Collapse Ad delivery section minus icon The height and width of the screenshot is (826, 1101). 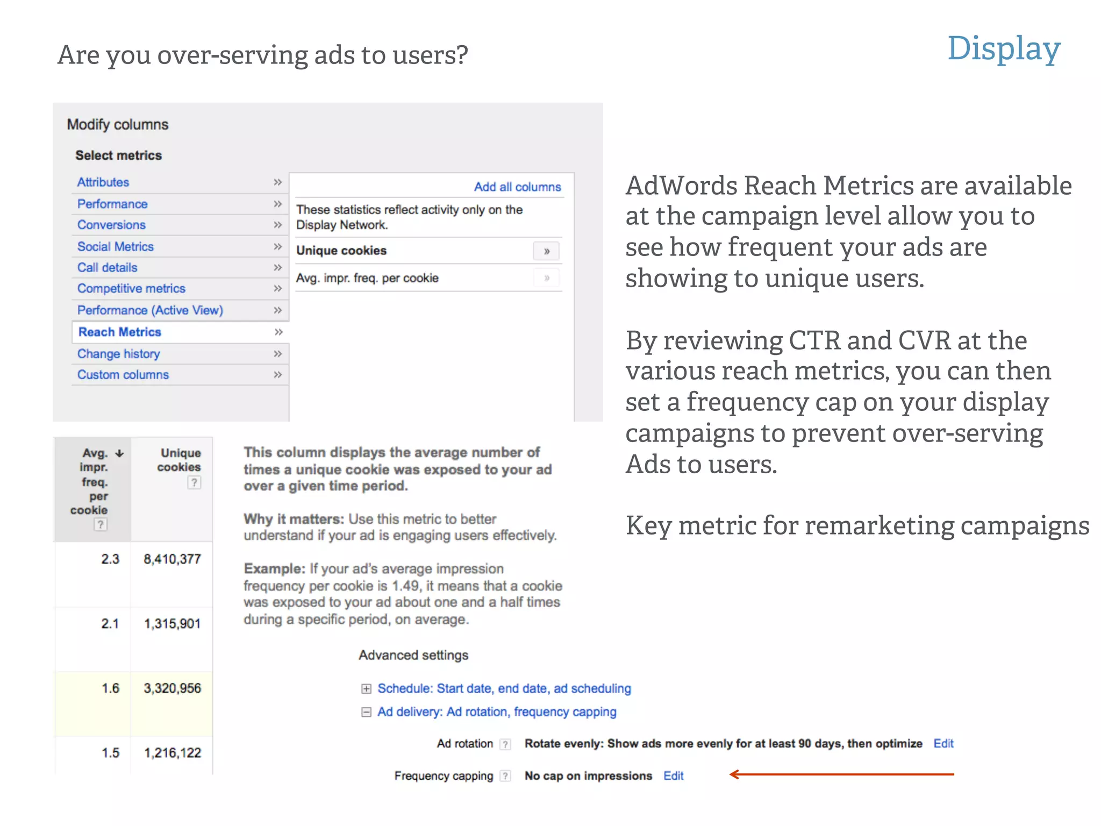pyautogui.click(x=366, y=712)
